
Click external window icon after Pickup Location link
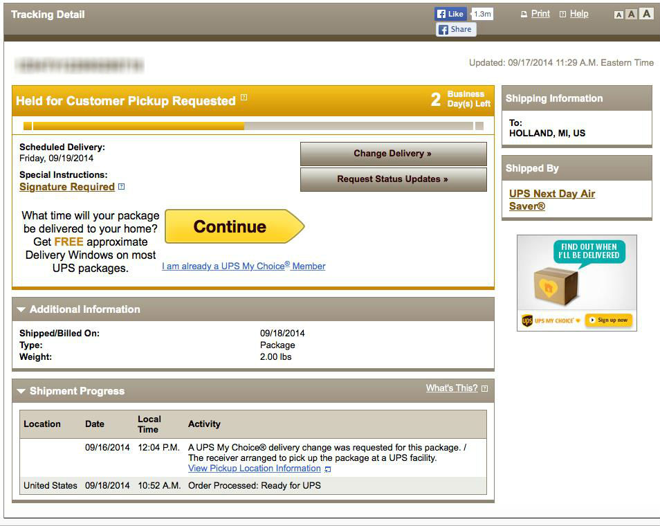pos(327,469)
